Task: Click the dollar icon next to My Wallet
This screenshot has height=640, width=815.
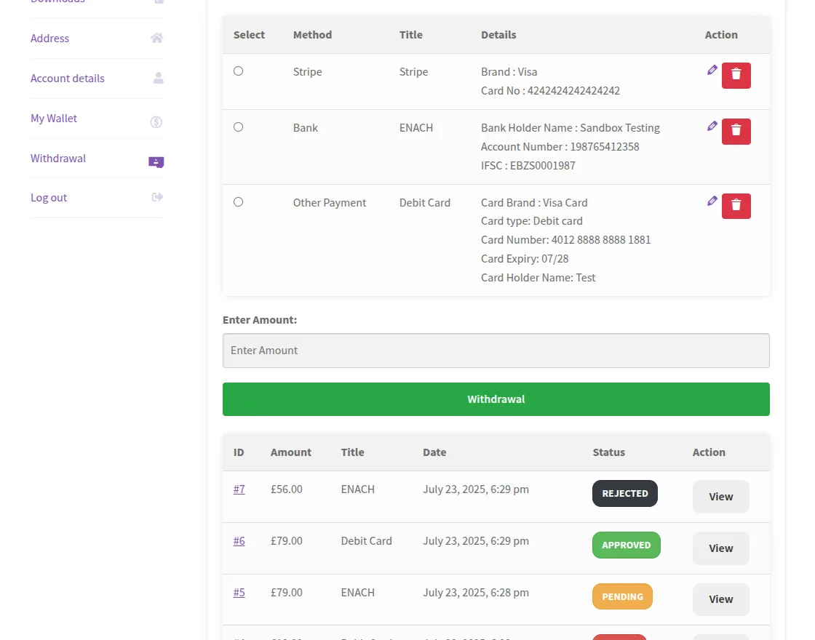Action: (x=156, y=122)
